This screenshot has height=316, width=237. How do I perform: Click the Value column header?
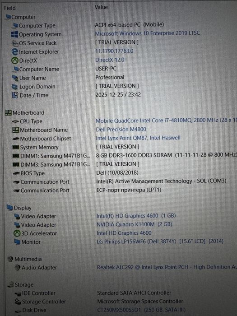click(101, 7)
